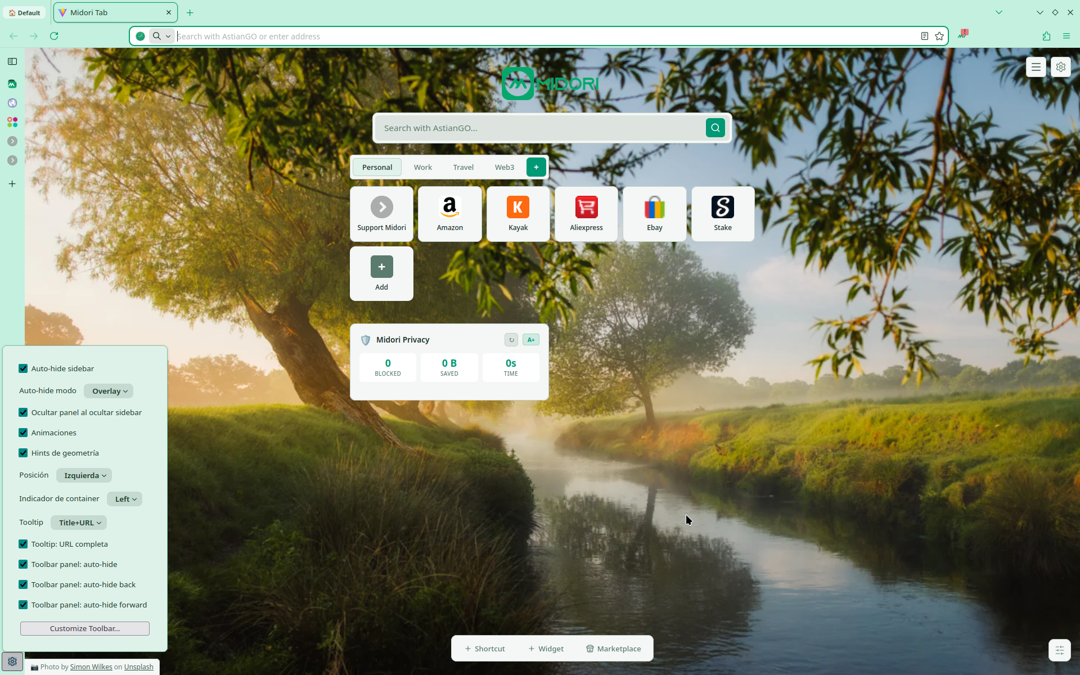
Task: Open the browser hamburger menu
Action: [x=1066, y=36]
